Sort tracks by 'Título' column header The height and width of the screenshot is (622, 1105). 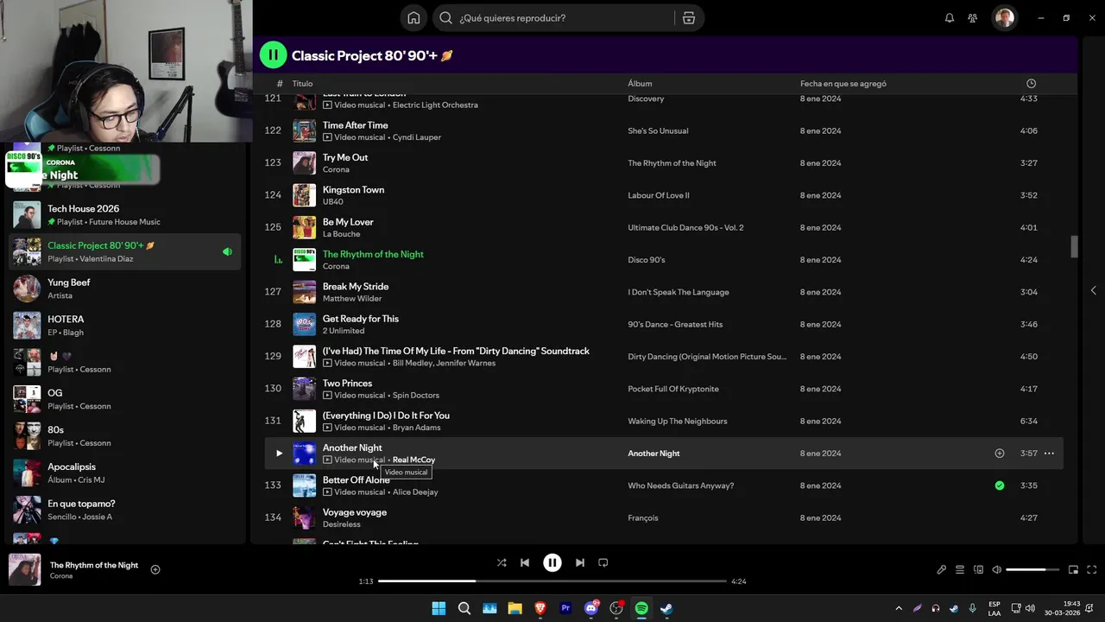pos(302,84)
